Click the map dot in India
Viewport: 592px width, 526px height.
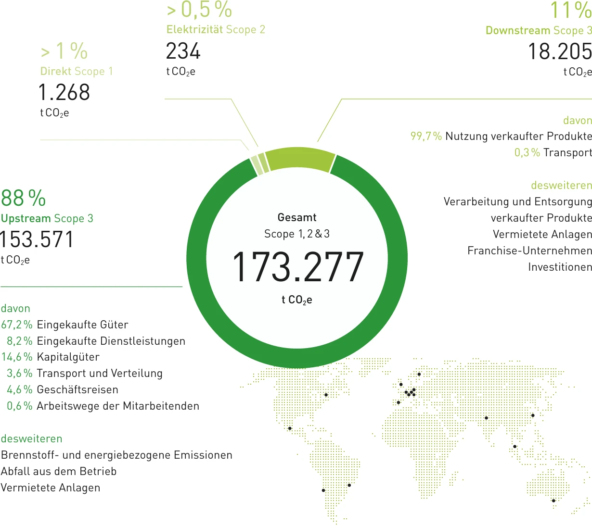point(486,418)
